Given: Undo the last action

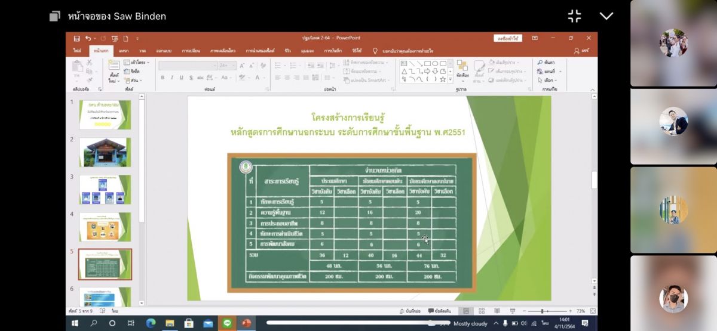Looking at the screenshot, I should click(88, 38).
